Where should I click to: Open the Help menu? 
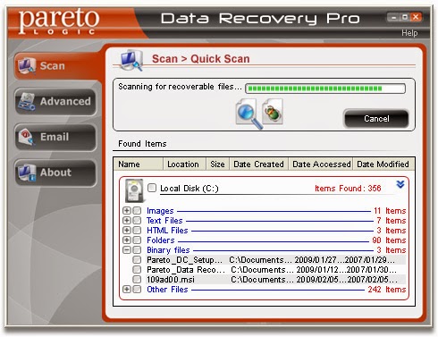pos(409,33)
